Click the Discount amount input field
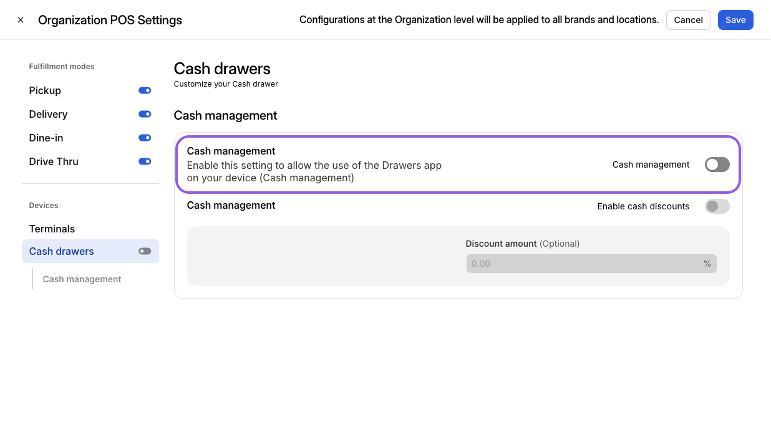Viewport: 771px width, 443px height. pos(583,264)
